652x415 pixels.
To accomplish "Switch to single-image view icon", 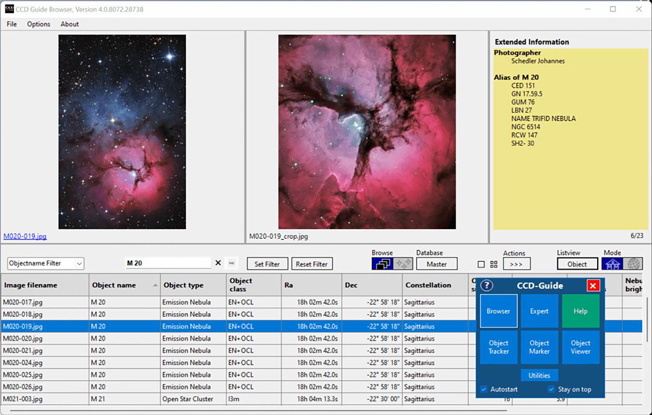I will click(481, 264).
